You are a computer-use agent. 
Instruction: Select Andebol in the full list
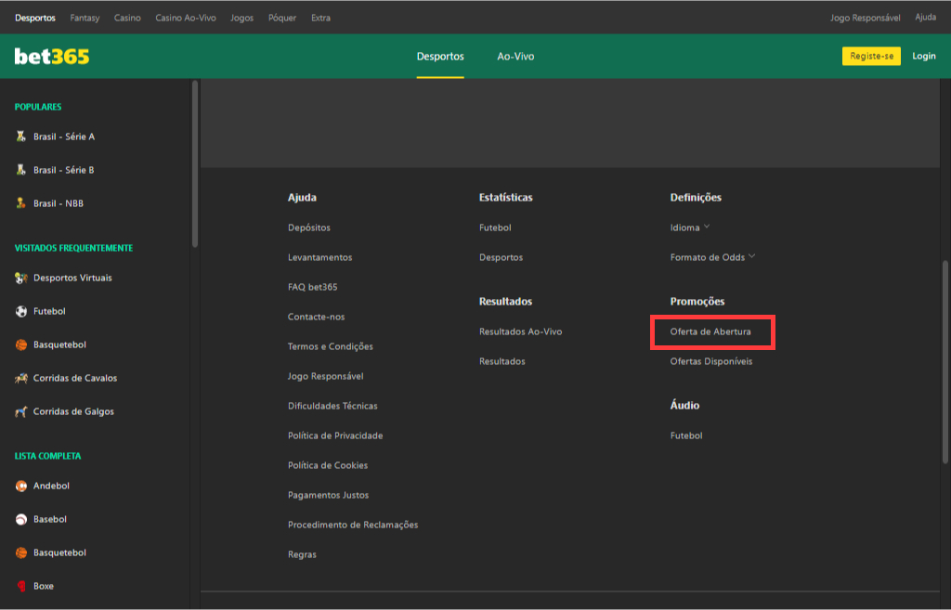point(52,486)
